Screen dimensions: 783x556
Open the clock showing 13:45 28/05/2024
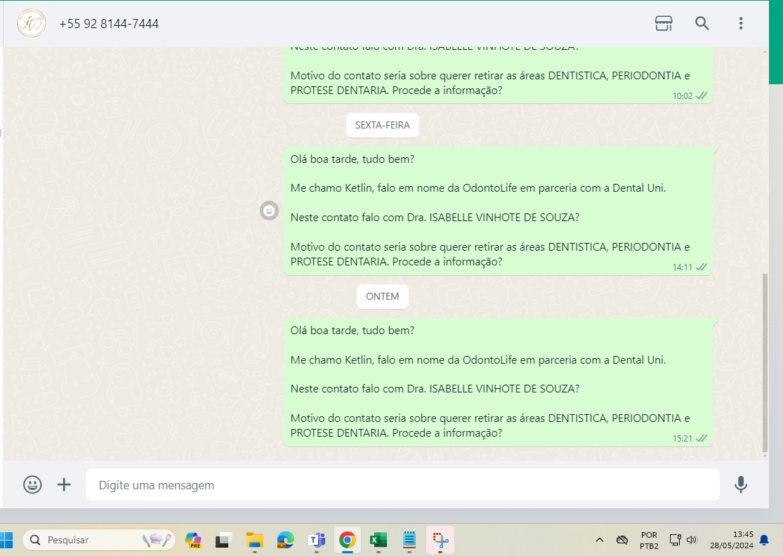732,541
